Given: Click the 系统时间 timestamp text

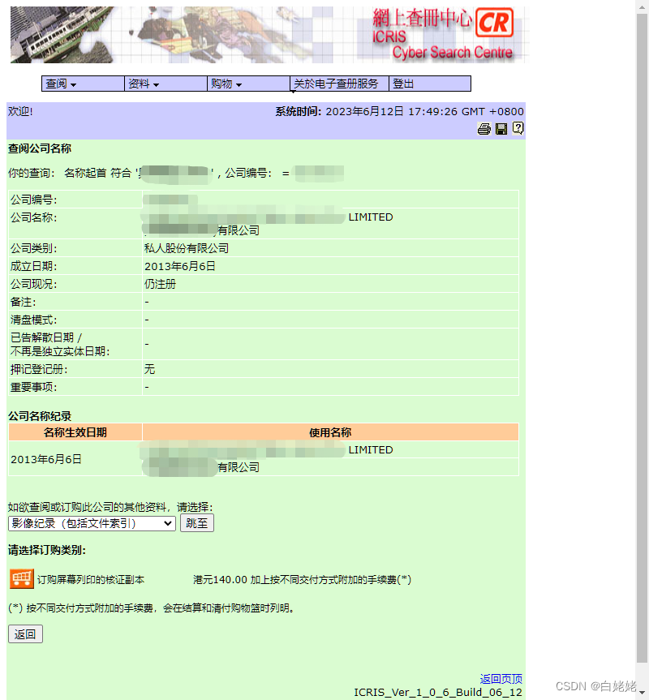Looking at the screenshot, I should 399,111.
